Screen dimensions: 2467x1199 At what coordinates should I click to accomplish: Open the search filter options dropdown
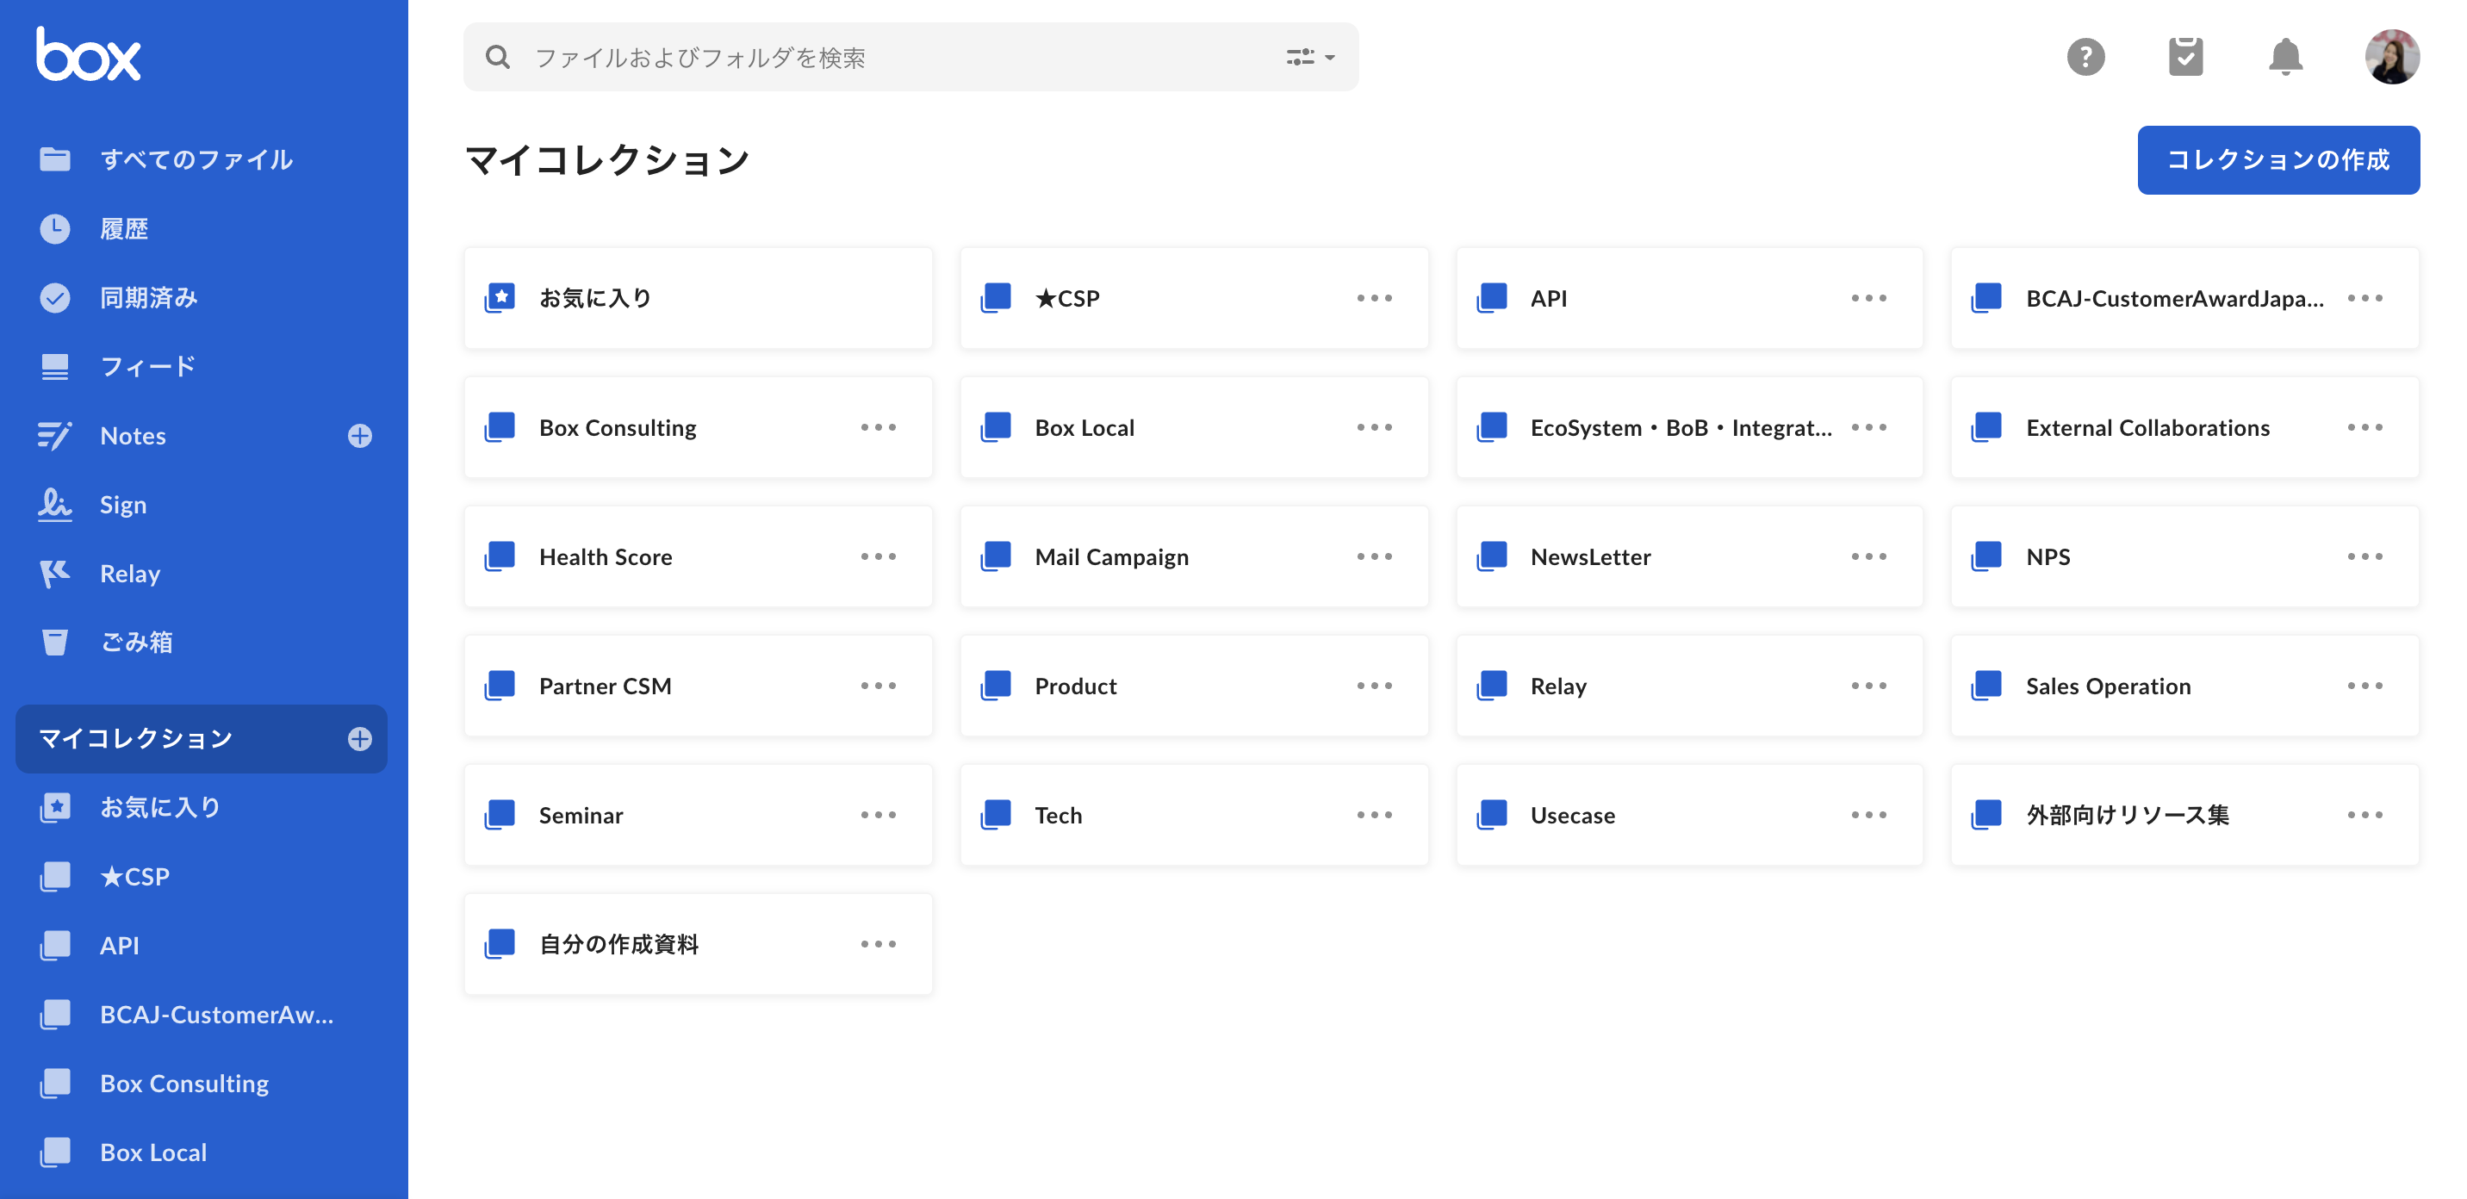tap(1309, 58)
